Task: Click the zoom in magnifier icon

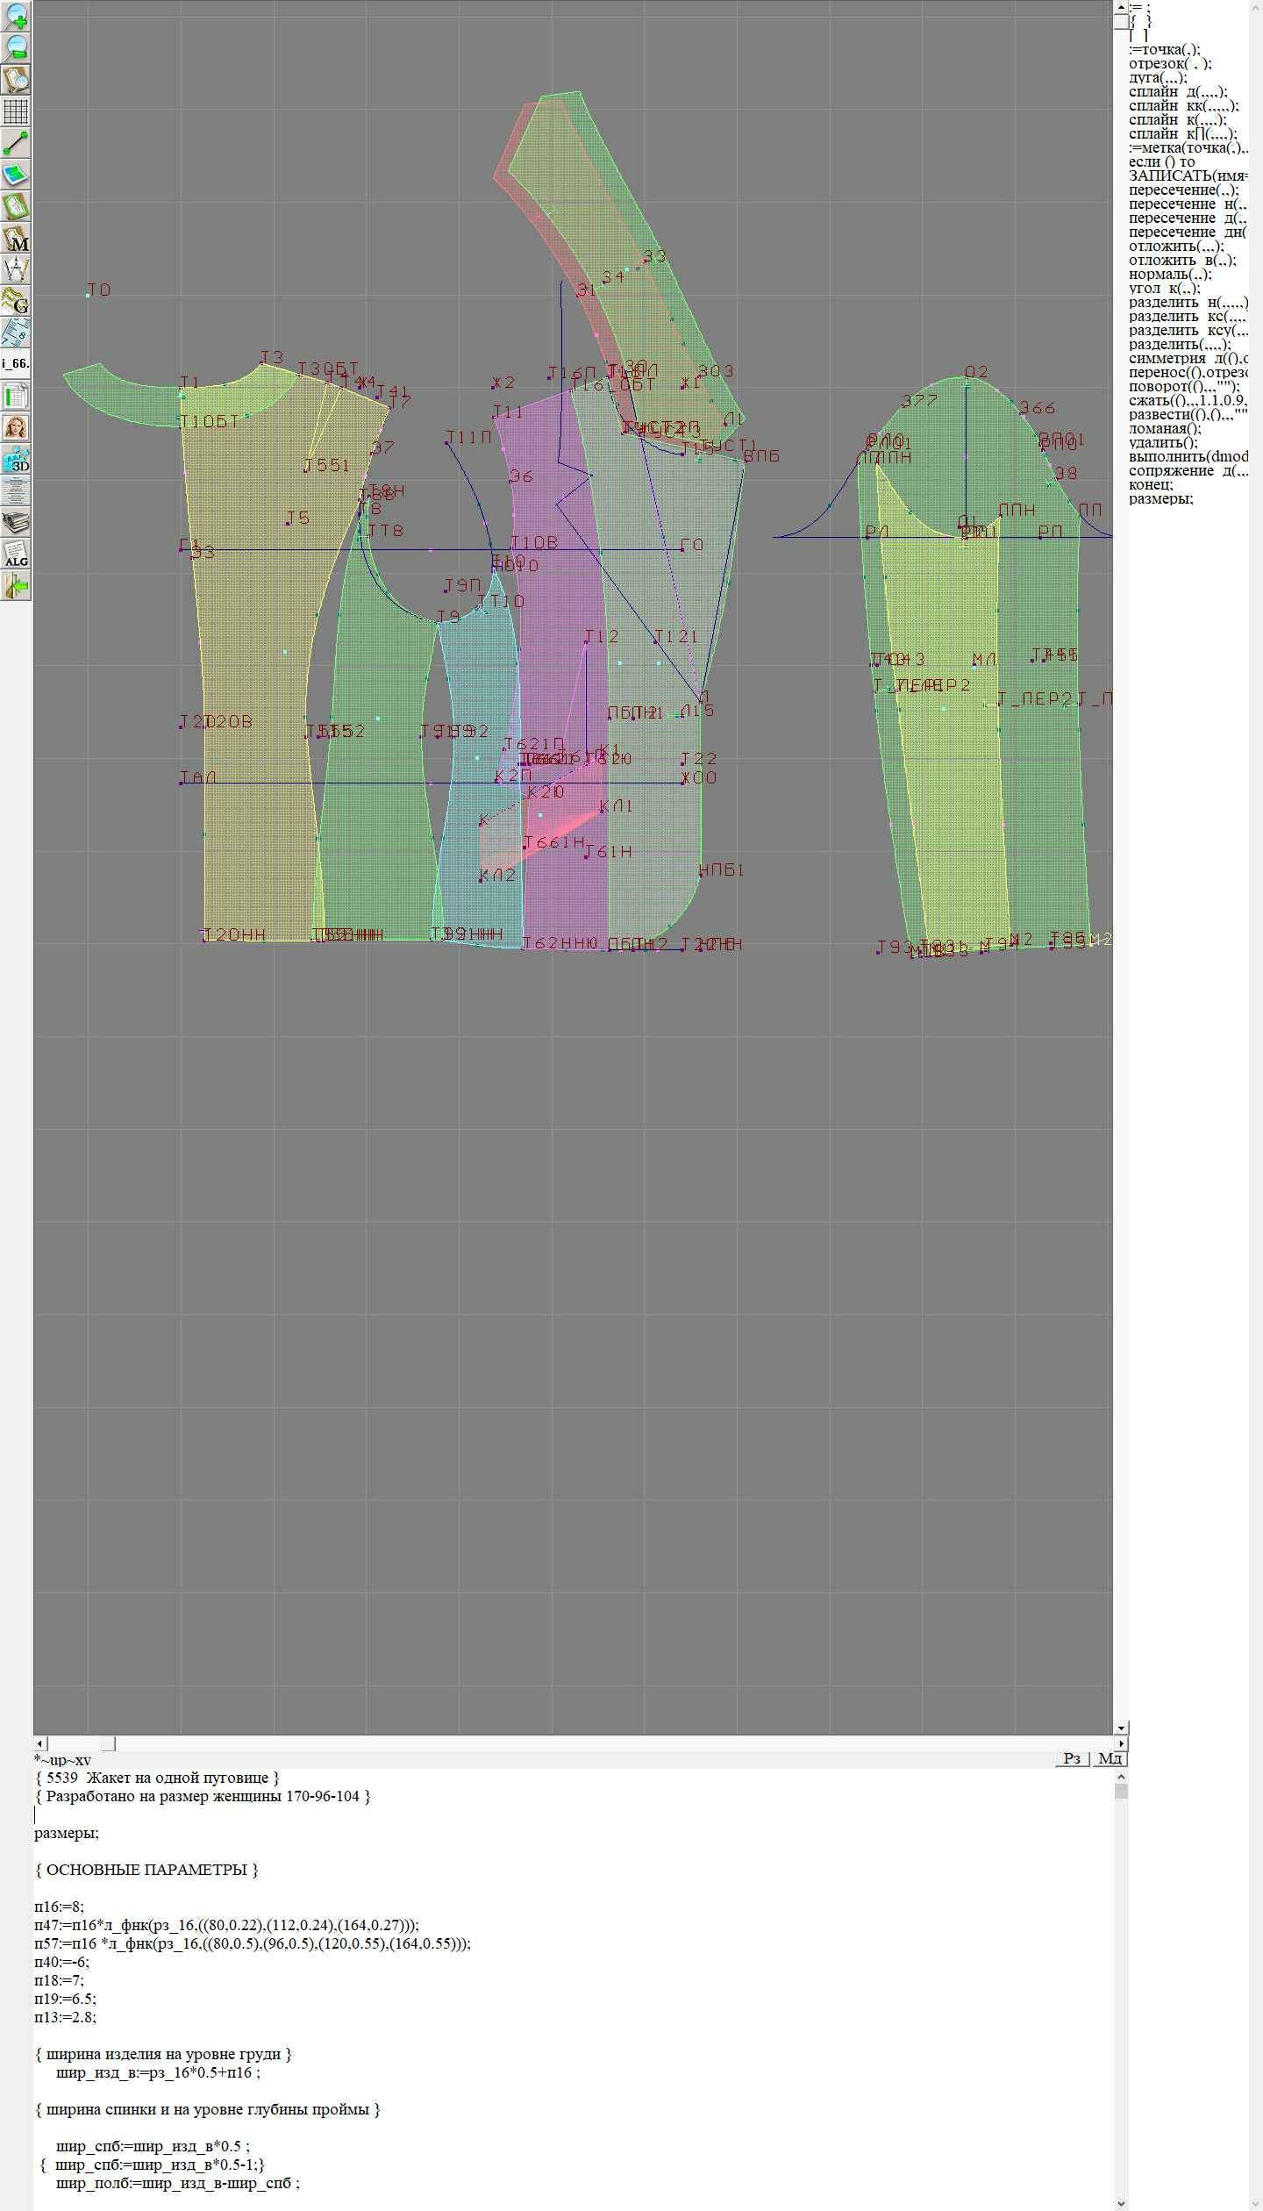Action: tap(16, 16)
